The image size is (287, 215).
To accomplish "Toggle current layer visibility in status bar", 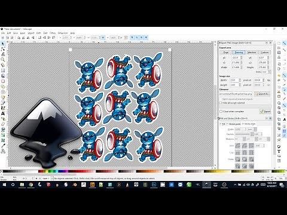I will [x=36, y=179].
